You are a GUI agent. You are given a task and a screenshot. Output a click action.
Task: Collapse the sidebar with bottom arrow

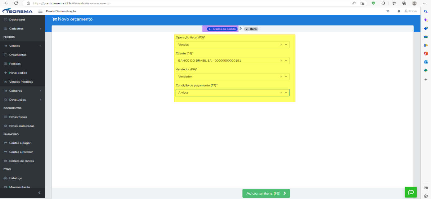(39, 193)
